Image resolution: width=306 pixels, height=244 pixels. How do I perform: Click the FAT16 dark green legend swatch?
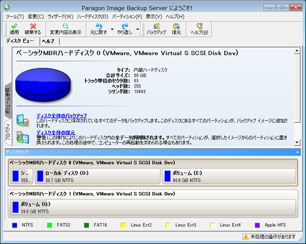[86, 225]
